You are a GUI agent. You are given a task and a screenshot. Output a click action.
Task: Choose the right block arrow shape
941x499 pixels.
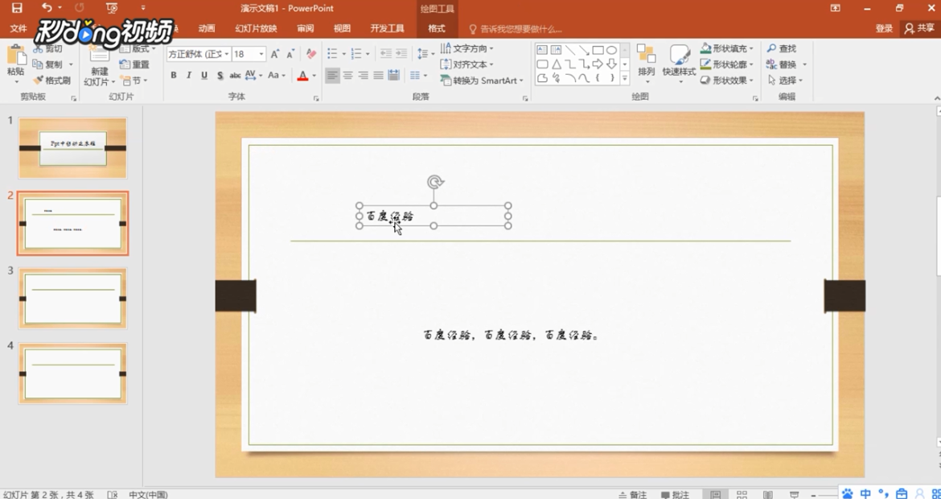pos(598,64)
